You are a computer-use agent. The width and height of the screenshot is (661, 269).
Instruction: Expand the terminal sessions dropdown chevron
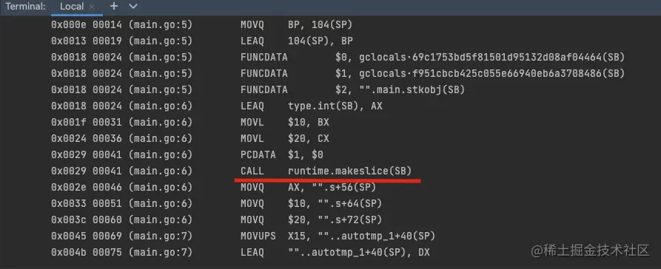132,7
